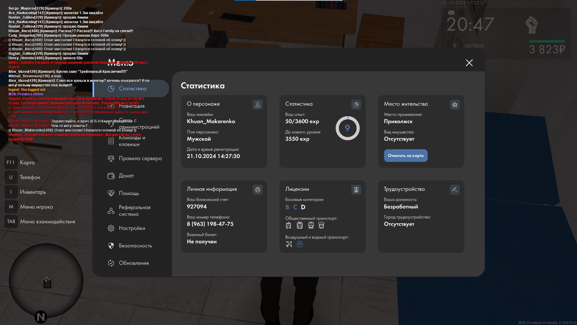Click the user circle icon in Личная информация
This screenshot has height=325, width=577.
pyautogui.click(x=258, y=190)
